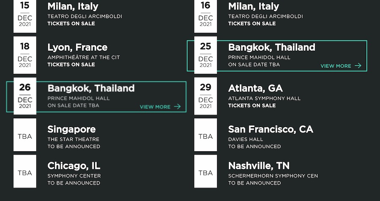Click Tickets On Sale for Atlanta, GA
Screen dimensions: 380x201
[252, 105]
